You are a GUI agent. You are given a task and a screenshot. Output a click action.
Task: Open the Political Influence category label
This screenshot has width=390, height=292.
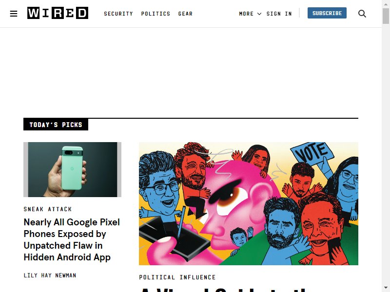177,277
